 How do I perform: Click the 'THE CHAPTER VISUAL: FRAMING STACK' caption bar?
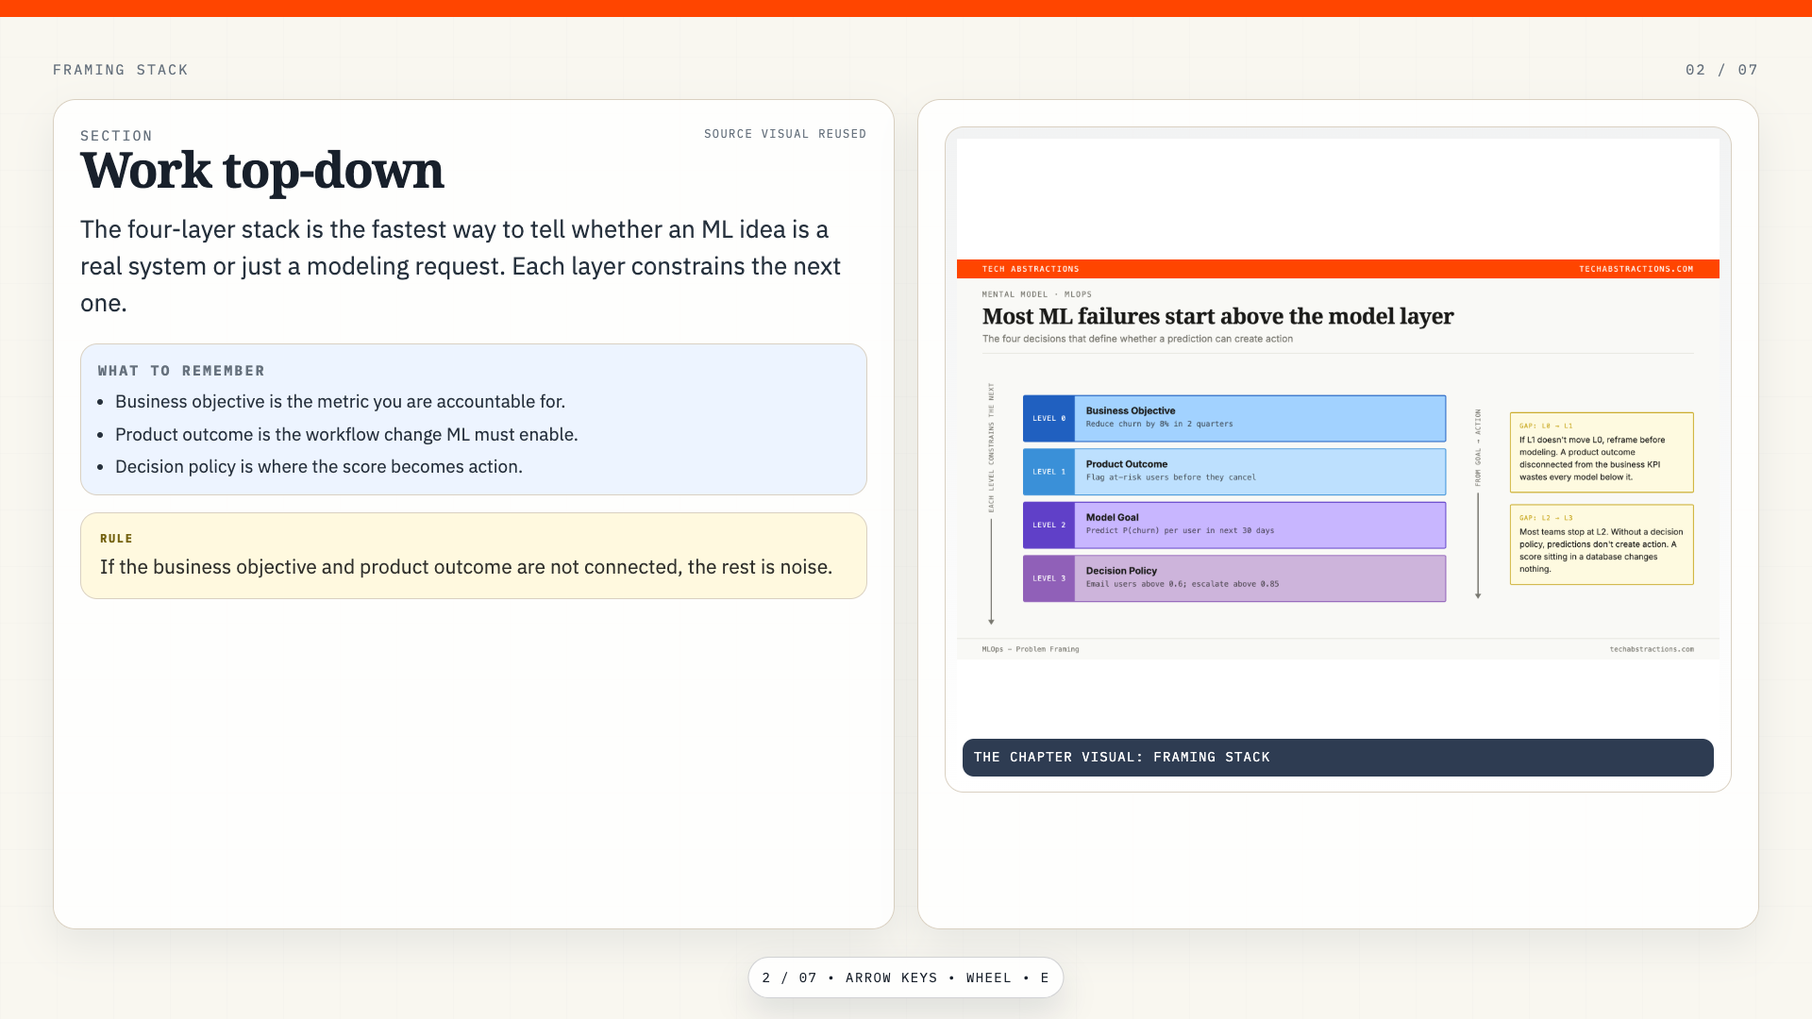point(1338,758)
